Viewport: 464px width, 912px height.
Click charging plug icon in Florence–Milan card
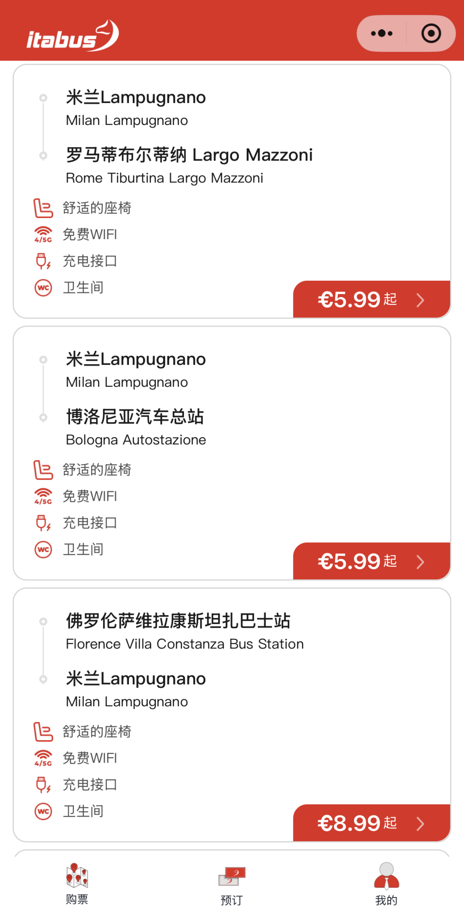[43, 784]
